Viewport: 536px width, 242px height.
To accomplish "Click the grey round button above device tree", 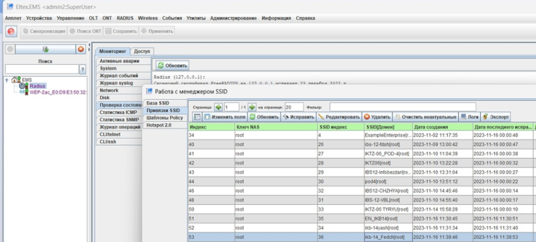I will tap(10, 49).
